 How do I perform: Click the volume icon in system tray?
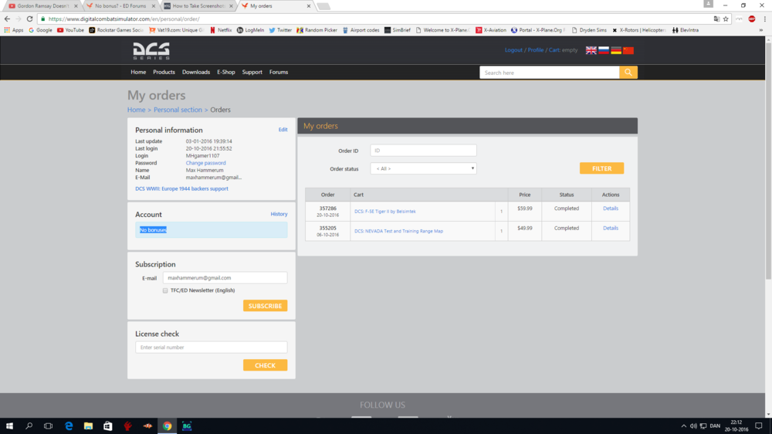coord(693,426)
